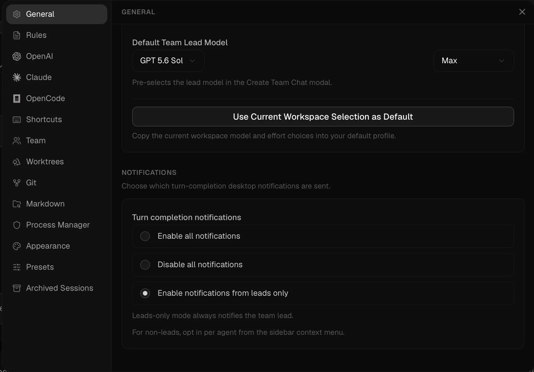534x372 pixels.
Task: Click the Archived Sessions box icon
Action: pyautogui.click(x=17, y=288)
